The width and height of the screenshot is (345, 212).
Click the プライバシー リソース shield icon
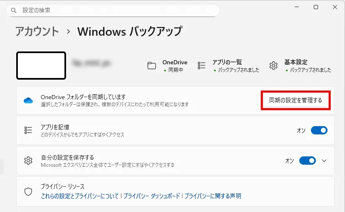(28, 192)
